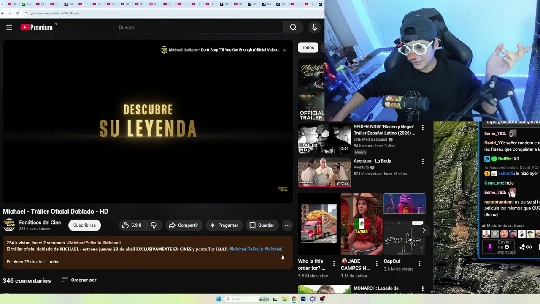Open Aventura - La Boda title
The image size is (540, 304).
[x=372, y=161]
